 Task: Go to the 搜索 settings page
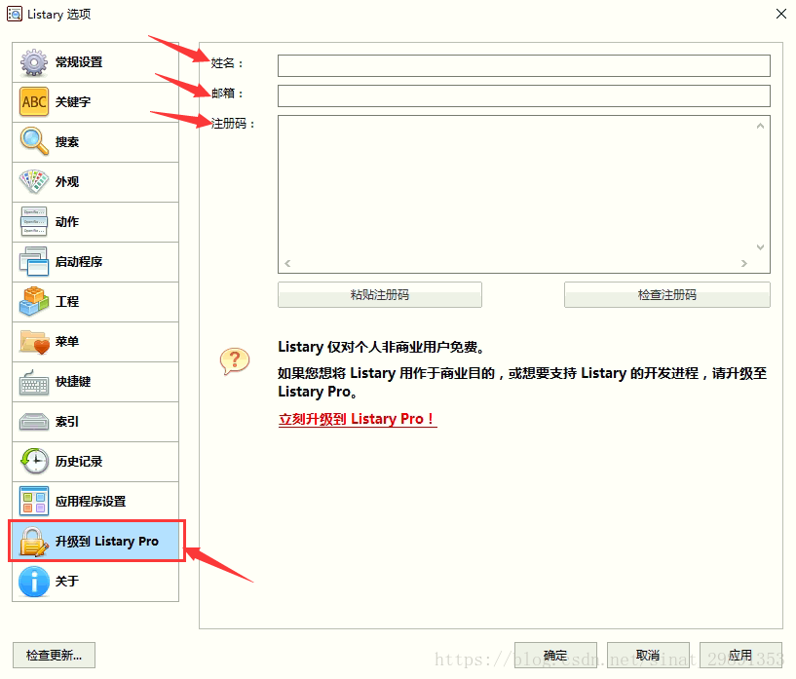(x=95, y=141)
